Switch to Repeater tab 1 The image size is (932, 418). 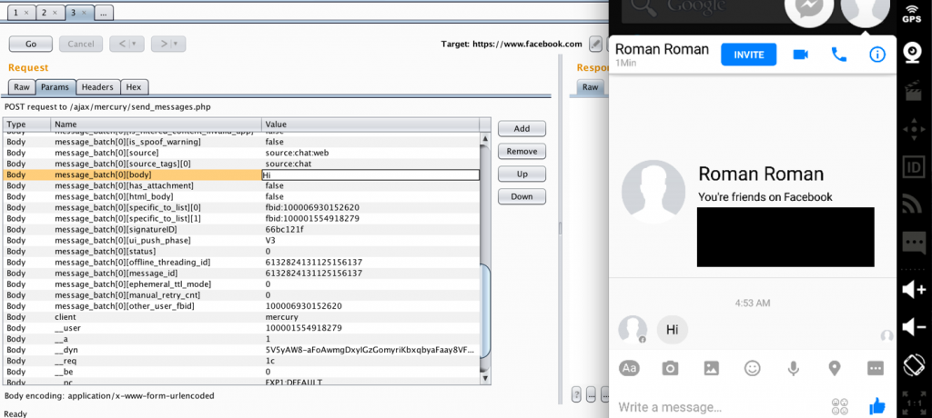pyautogui.click(x=21, y=12)
